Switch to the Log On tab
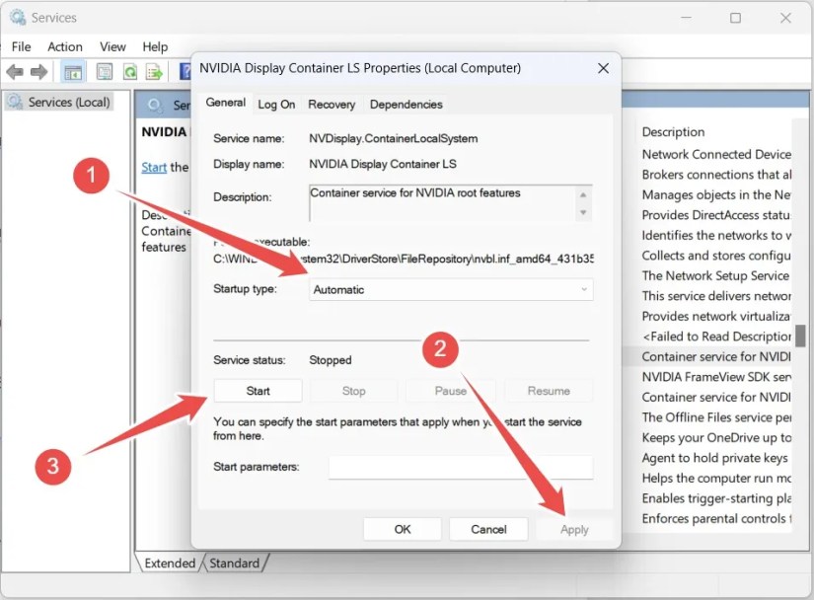 tap(276, 105)
